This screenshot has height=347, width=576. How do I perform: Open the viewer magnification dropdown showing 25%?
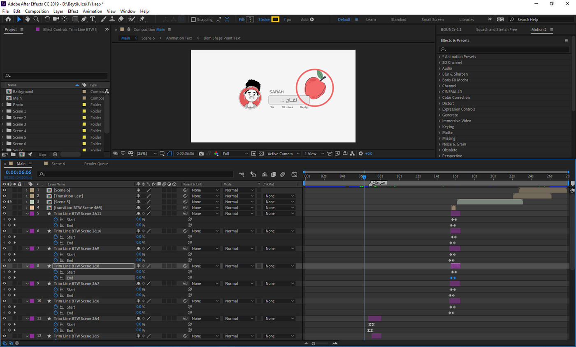click(x=146, y=154)
